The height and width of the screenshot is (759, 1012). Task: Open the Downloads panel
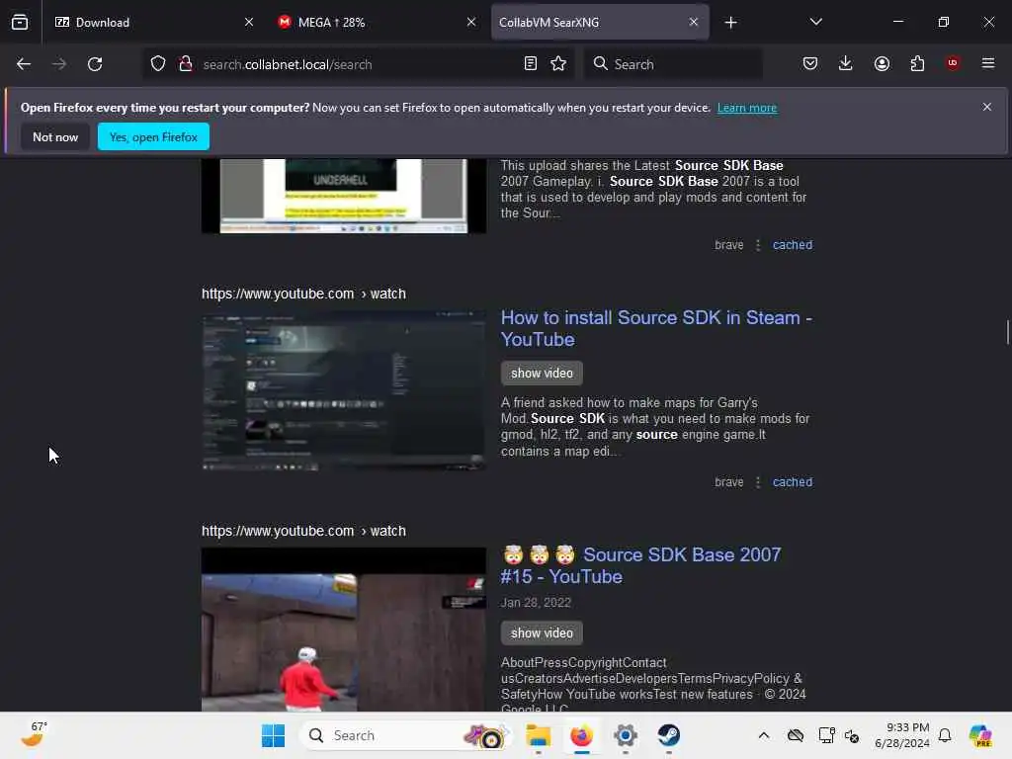tap(846, 63)
